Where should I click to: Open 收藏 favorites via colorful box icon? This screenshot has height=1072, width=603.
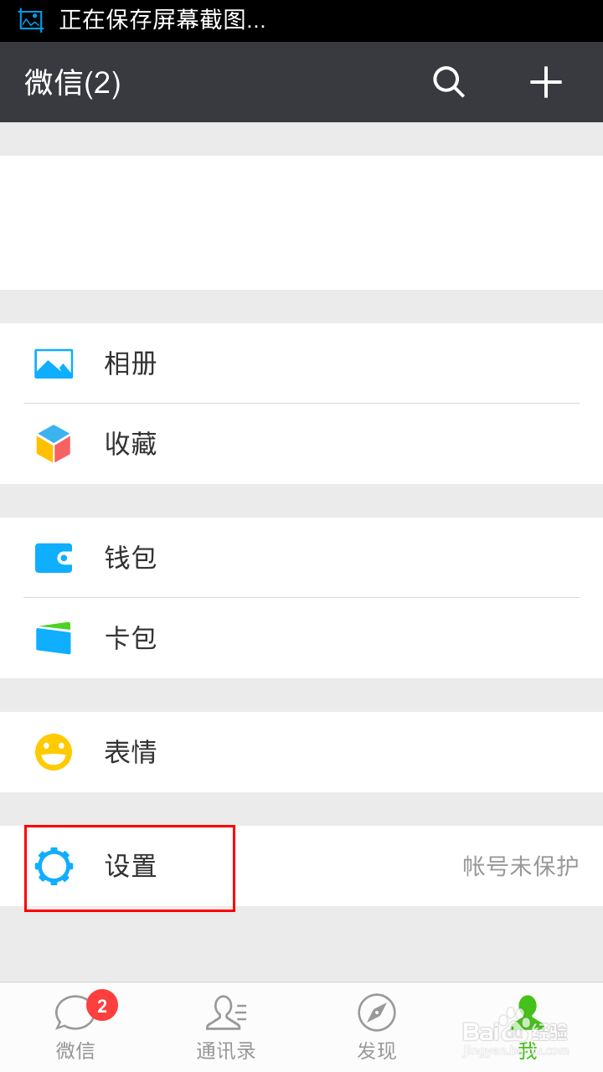pos(53,444)
